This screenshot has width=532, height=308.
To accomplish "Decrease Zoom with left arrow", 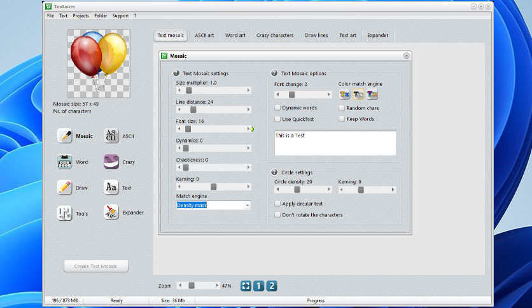I will [x=180, y=286].
